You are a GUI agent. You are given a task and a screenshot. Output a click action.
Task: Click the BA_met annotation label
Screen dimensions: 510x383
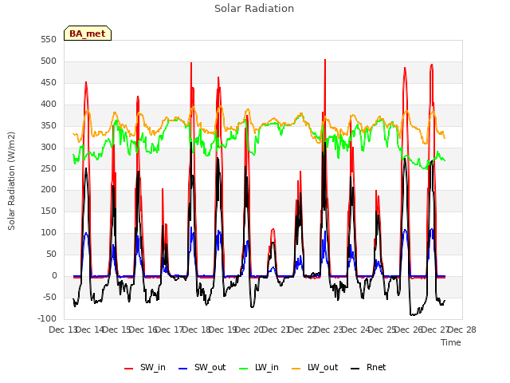pos(88,34)
